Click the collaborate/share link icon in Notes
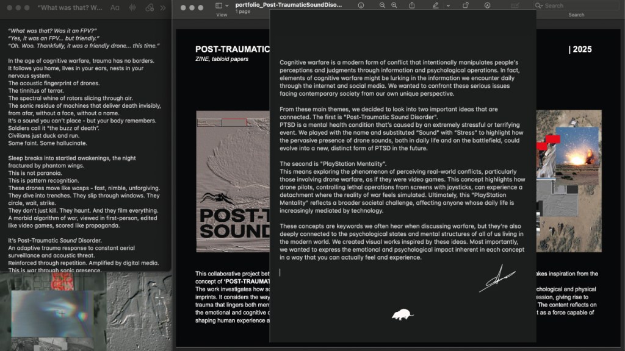Screen dimensions: 625x351 pos(150,8)
